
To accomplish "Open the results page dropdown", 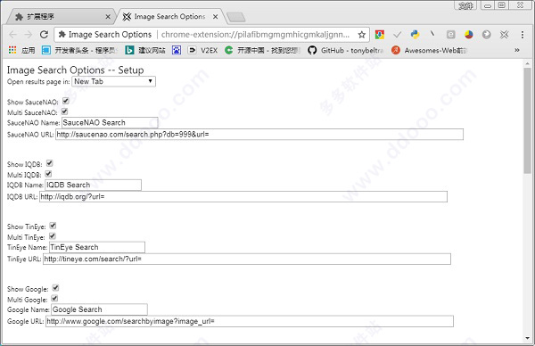I will point(113,81).
